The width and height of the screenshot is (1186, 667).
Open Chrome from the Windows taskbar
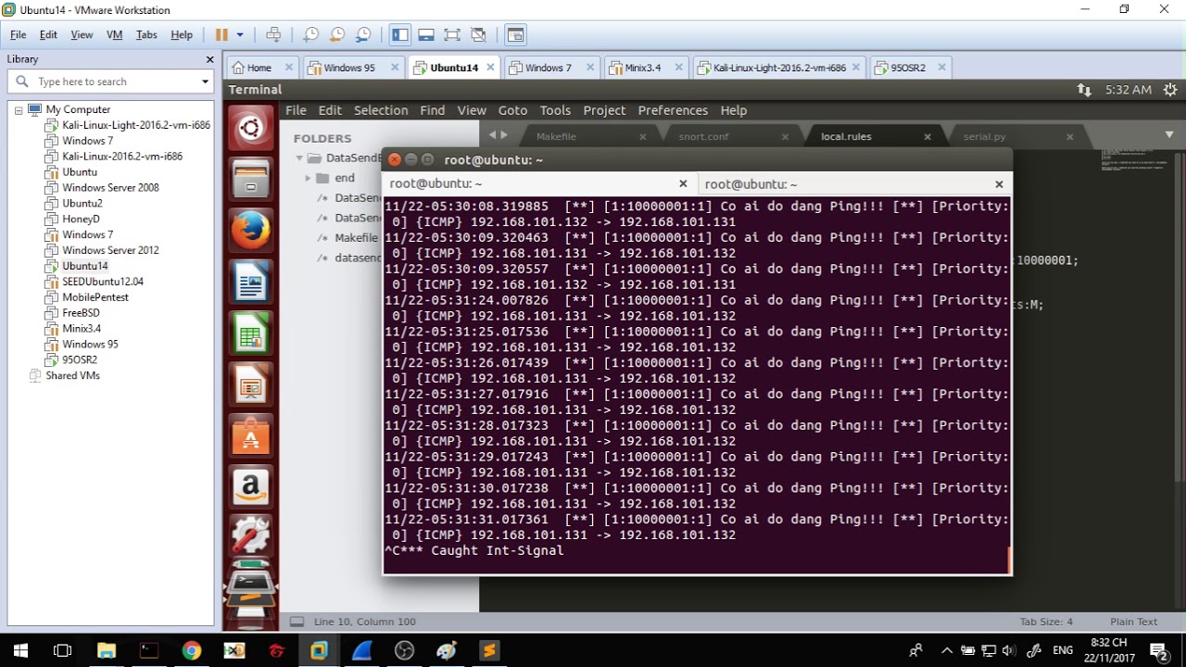click(191, 650)
